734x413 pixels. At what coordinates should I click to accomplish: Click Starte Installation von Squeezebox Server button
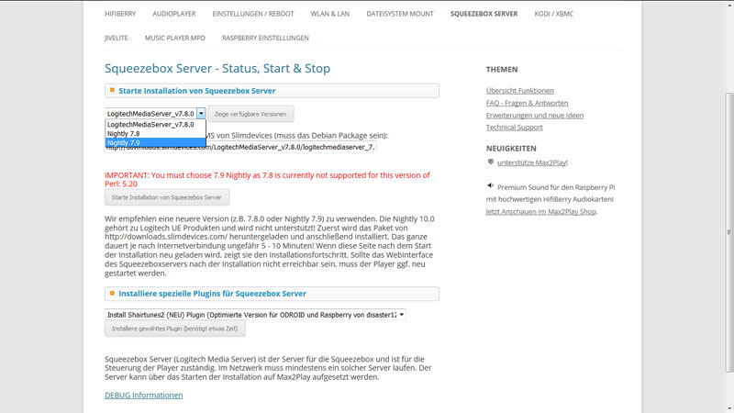[167, 197]
